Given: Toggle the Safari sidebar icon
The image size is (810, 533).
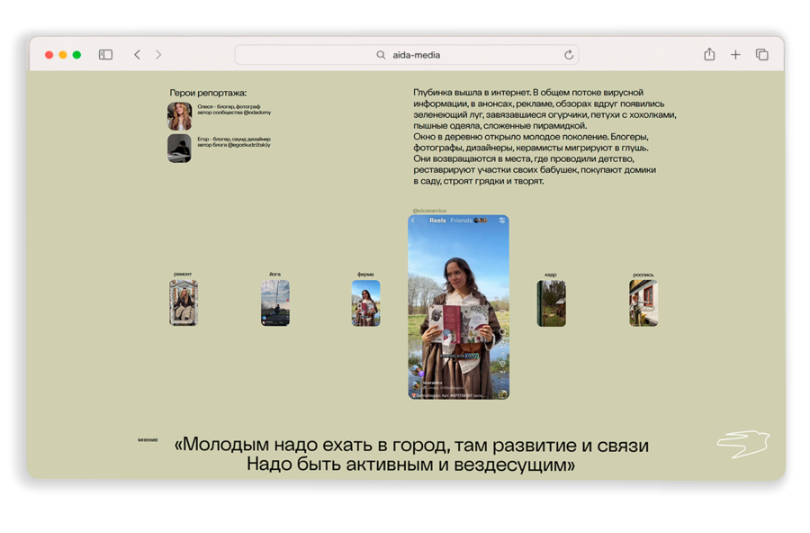Looking at the screenshot, I should [105, 54].
